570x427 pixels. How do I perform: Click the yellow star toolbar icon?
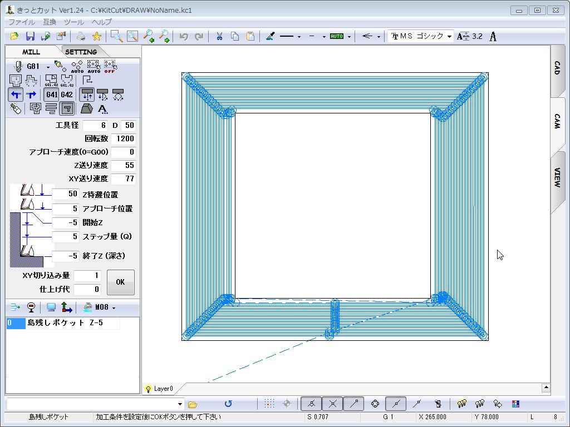pyautogui.click(x=97, y=36)
